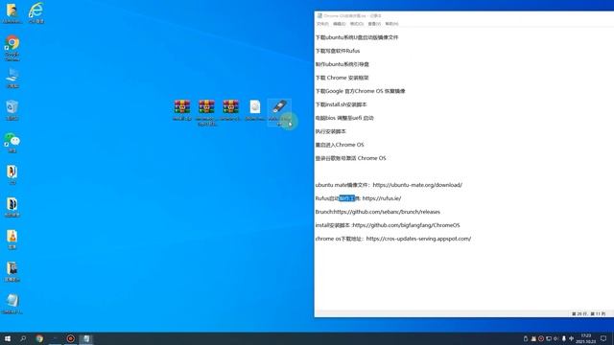Click the red screen recorder taskbar icon
Image resolution: width=614 pixels, height=345 pixels.
pos(70,338)
